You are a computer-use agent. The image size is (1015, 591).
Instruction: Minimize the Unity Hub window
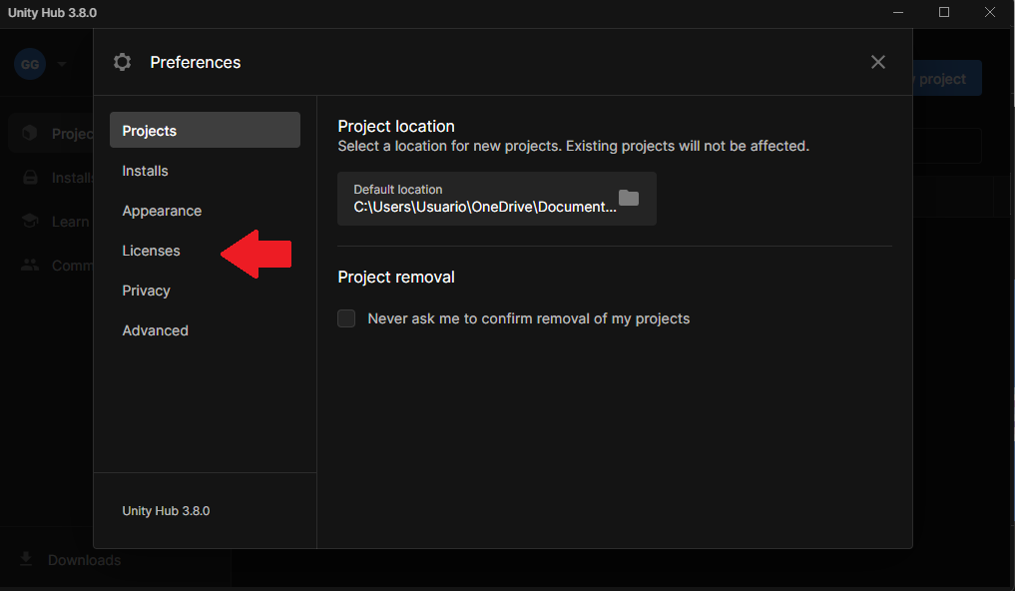(898, 12)
